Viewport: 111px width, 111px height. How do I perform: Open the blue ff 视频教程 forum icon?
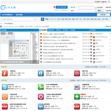(41, 73)
